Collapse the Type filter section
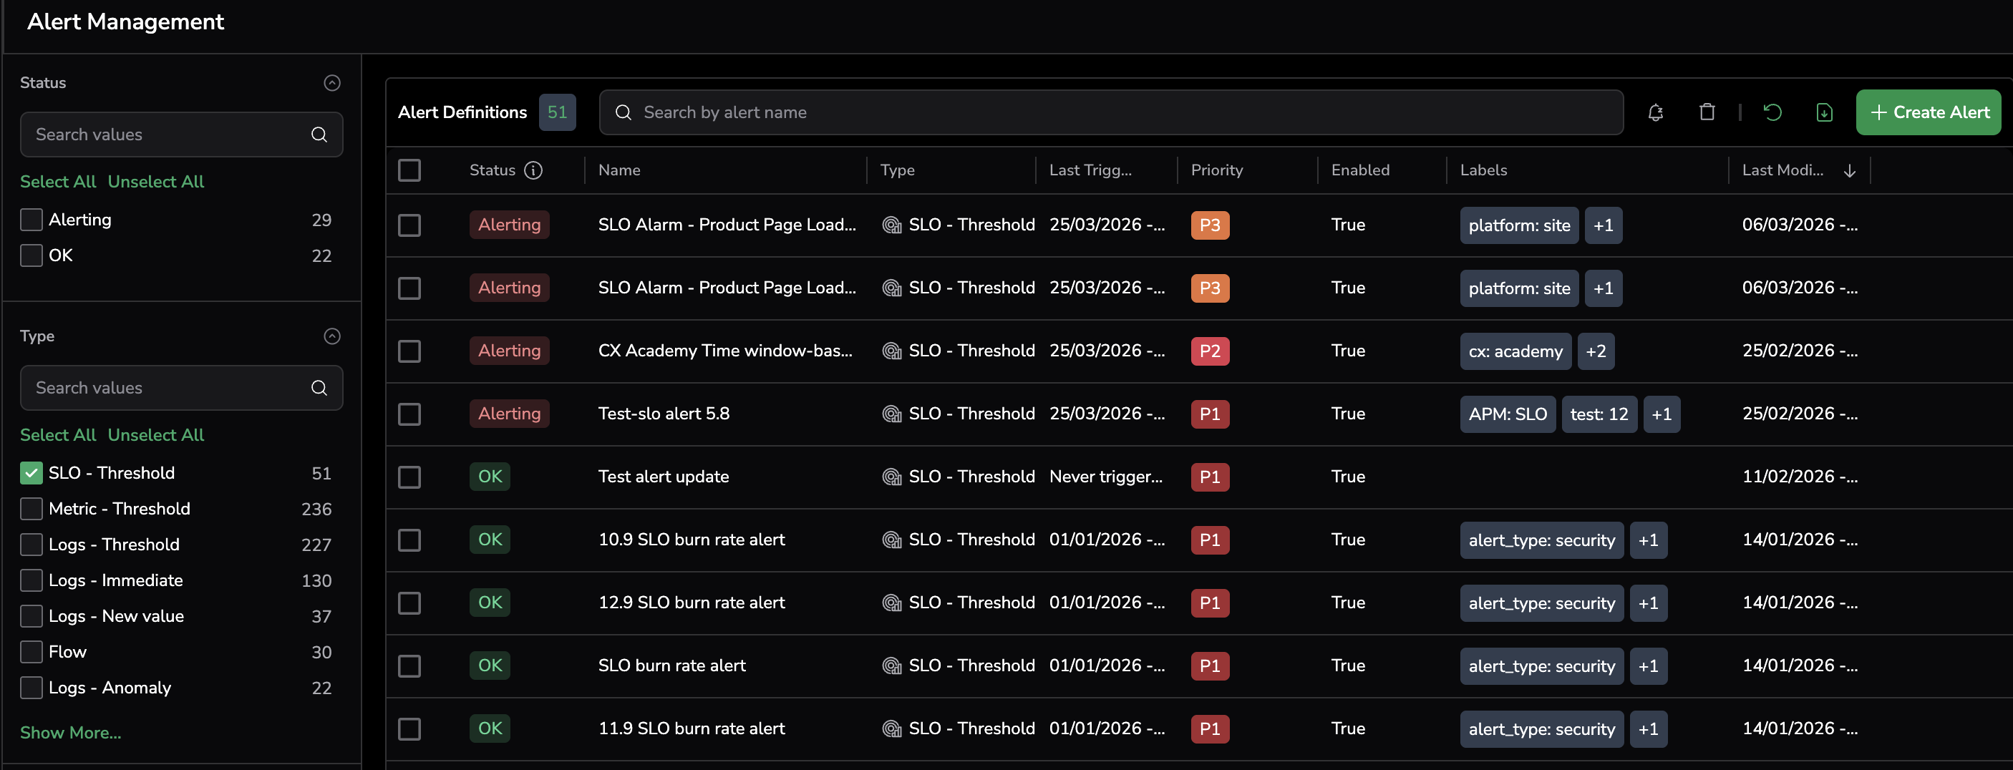 tap(332, 336)
